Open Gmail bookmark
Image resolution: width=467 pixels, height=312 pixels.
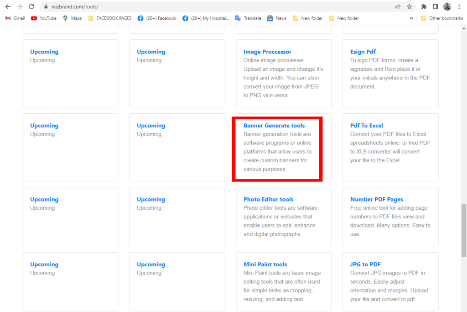(15, 18)
